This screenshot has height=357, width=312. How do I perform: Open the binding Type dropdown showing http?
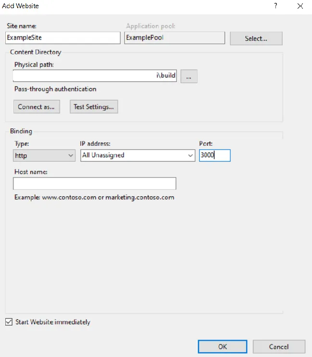pyautogui.click(x=44, y=155)
